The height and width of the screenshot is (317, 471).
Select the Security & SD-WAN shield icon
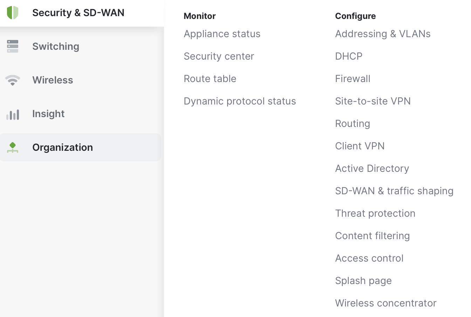click(x=12, y=13)
